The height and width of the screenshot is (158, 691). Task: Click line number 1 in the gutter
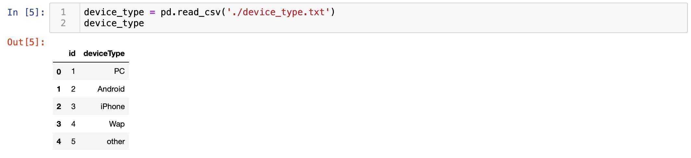pos(63,12)
